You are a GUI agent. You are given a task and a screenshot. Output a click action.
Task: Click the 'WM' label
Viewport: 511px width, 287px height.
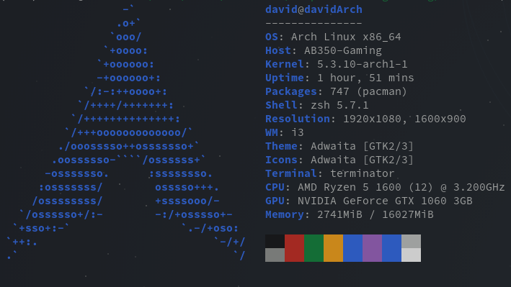272,132
